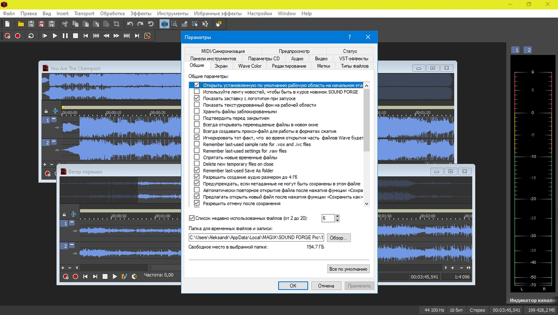Click the channel 2 meter button above the level indicator
This screenshot has height=315, width=558.
[x=527, y=50]
